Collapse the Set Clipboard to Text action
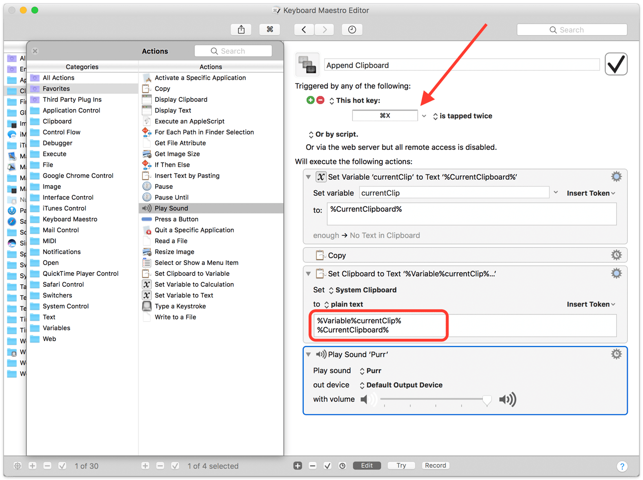Viewport: 643px width, 480px height. click(x=309, y=274)
